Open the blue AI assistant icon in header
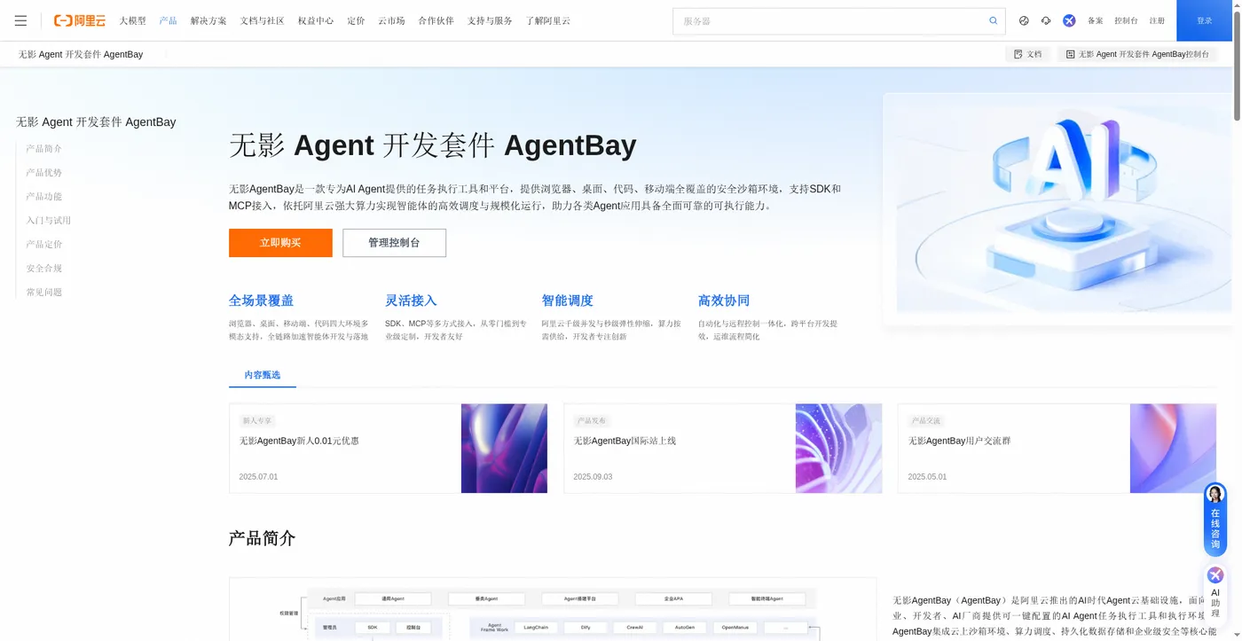Viewport: 1242px width, 641px height. [1069, 20]
